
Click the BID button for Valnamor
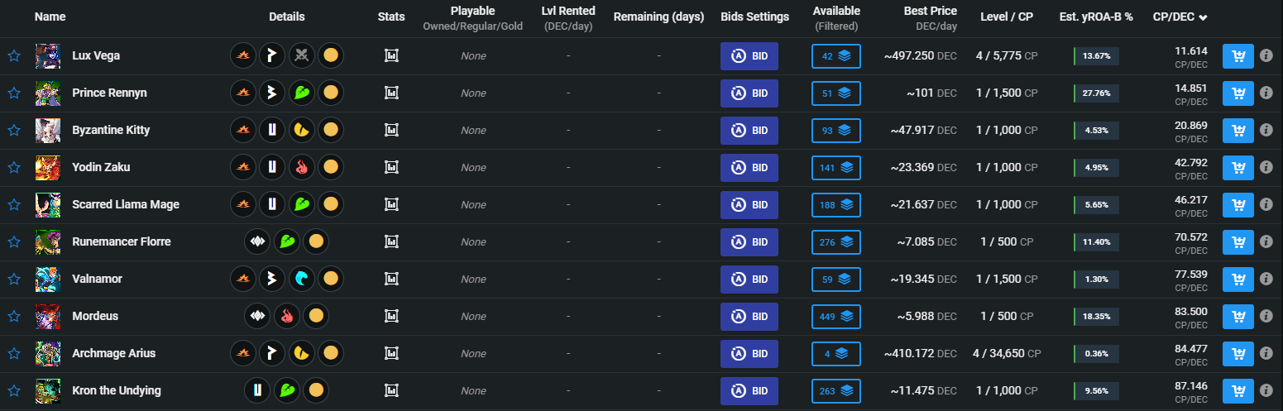[749, 280]
